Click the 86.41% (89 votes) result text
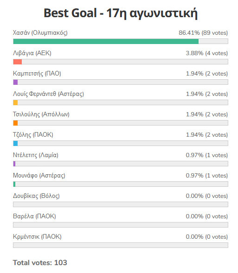This screenshot has width=238, height=273. [x=203, y=33]
